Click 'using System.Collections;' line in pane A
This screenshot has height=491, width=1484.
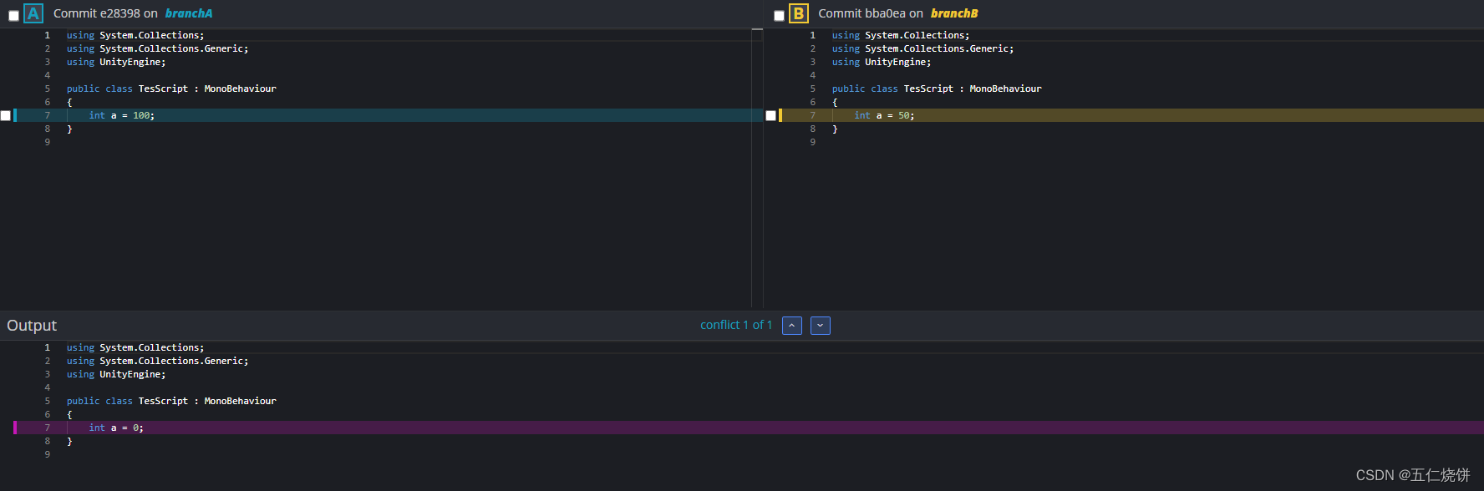click(x=135, y=35)
